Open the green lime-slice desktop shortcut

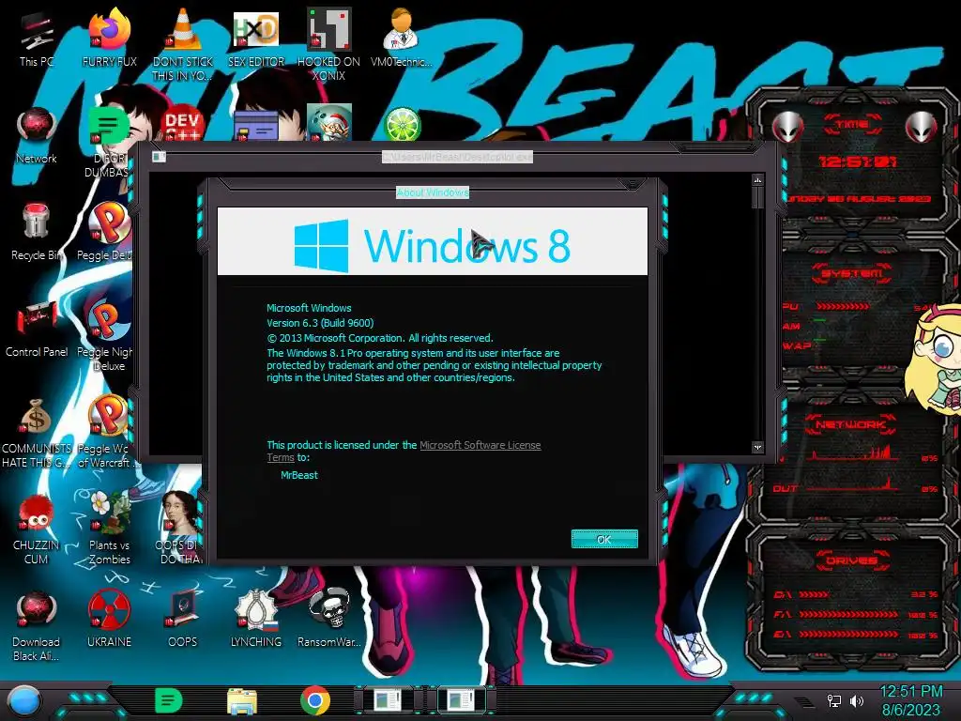(402, 125)
